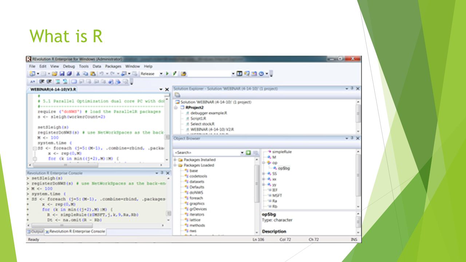Open the Window menu
This screenshot has height=262, width=466.
point(133,66)
